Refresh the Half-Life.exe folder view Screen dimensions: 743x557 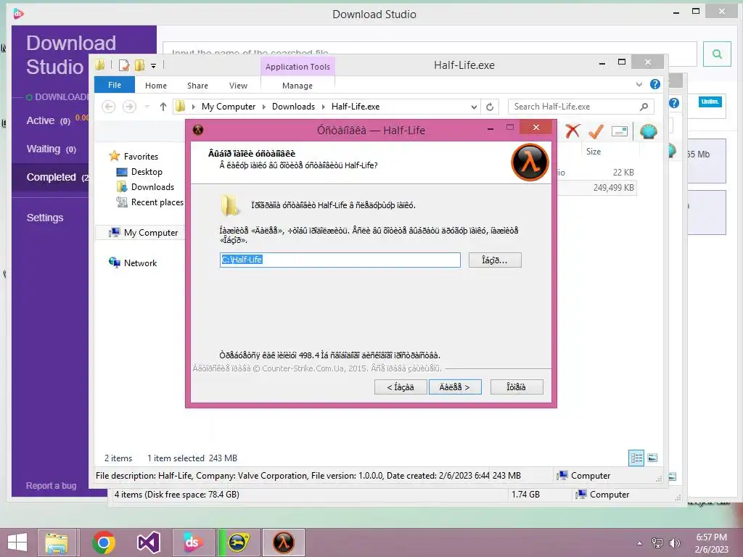[x=490, y=107]
